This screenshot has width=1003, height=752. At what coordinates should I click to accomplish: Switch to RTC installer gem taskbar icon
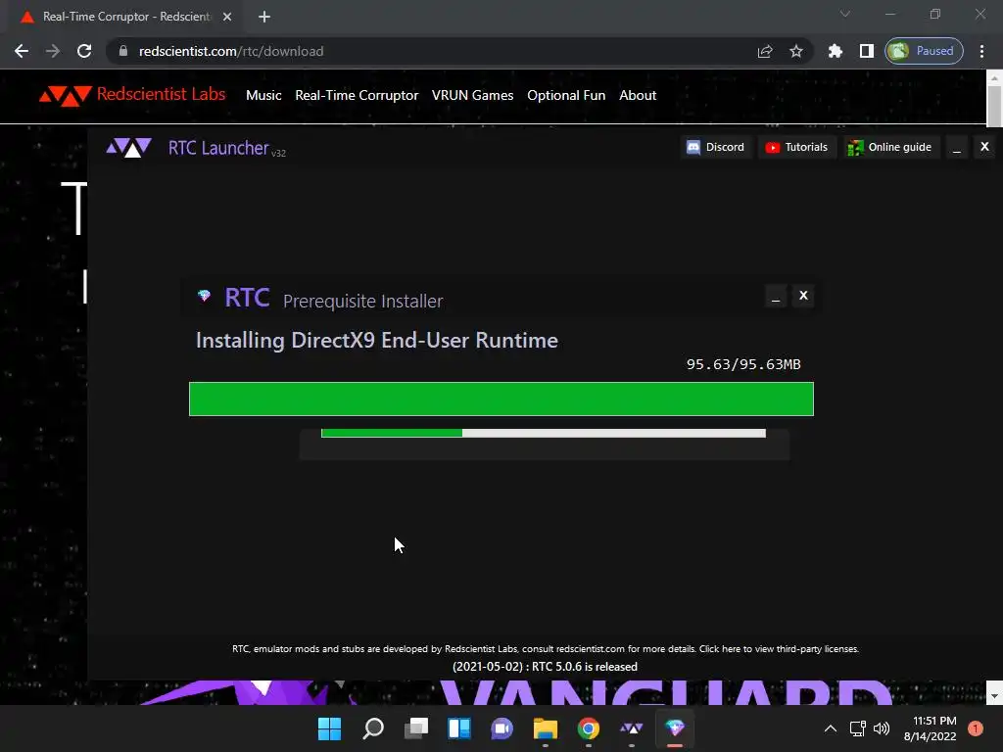coord(675,728)
